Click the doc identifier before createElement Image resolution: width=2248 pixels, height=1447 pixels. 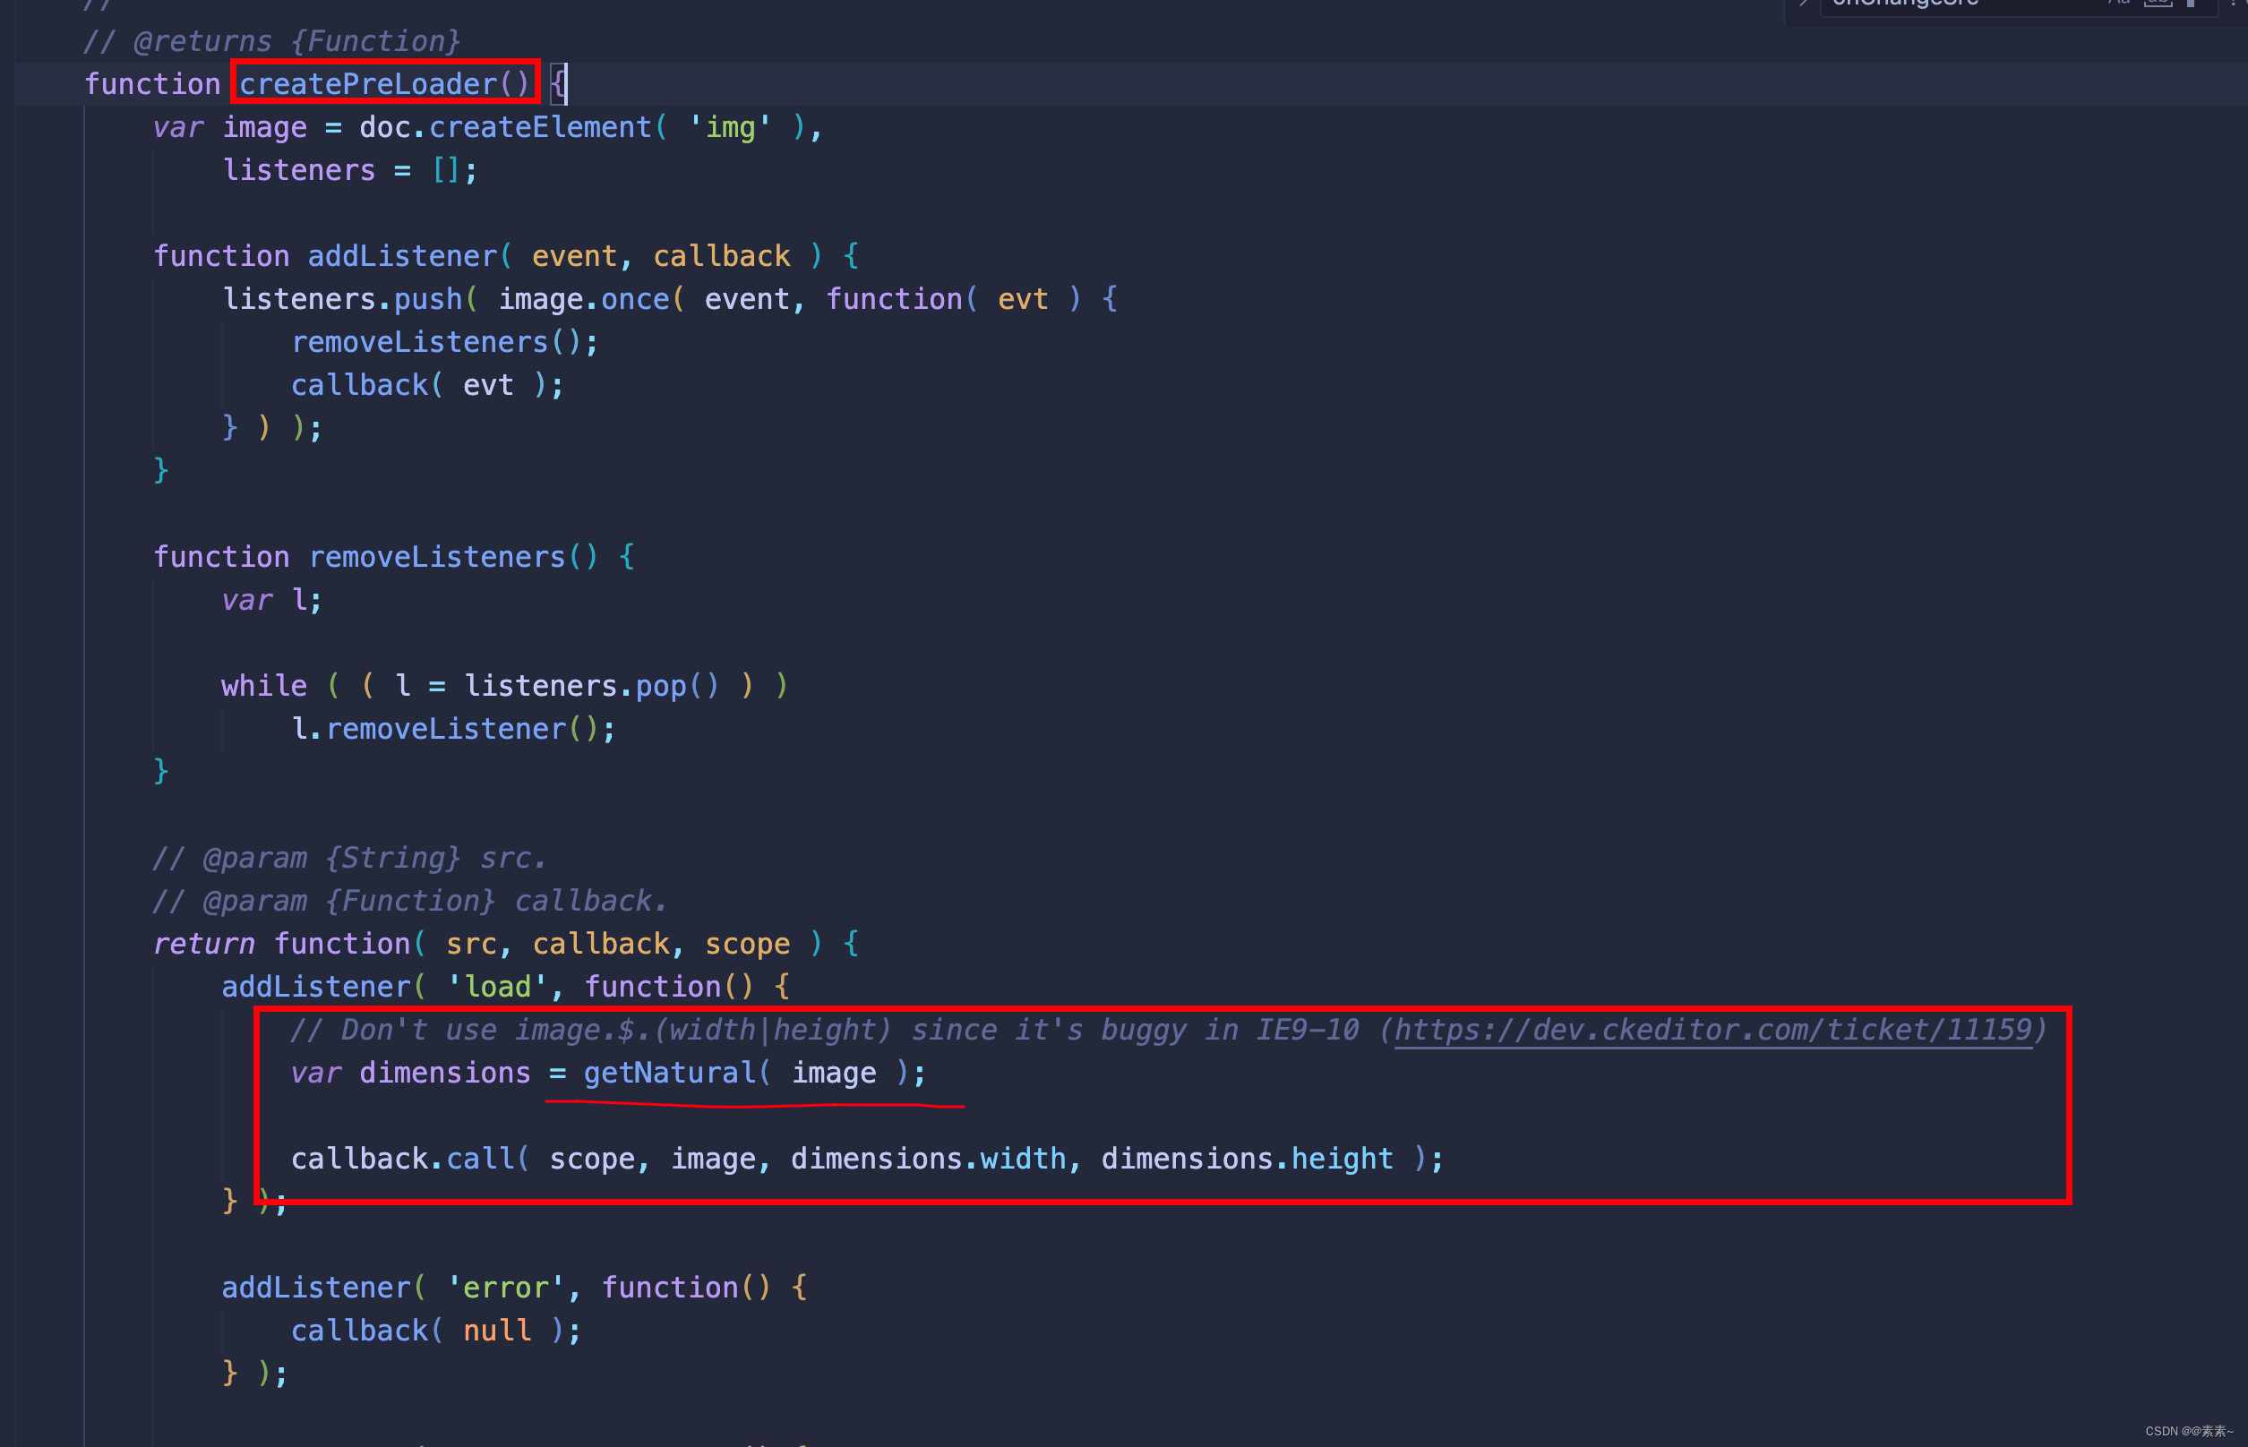point(384,127)
